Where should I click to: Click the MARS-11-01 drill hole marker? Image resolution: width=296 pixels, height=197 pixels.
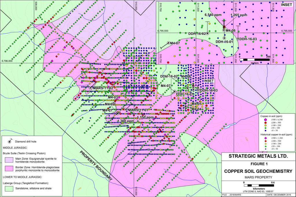[126, 109]
